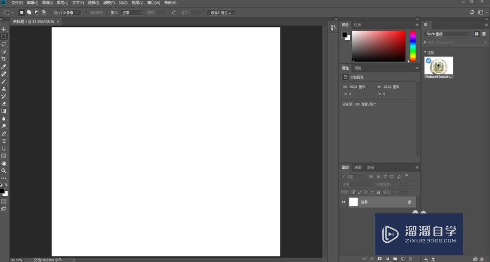Screen dimensions: 490x262
Task: Select the Blur tool
Action: (4, 119)
